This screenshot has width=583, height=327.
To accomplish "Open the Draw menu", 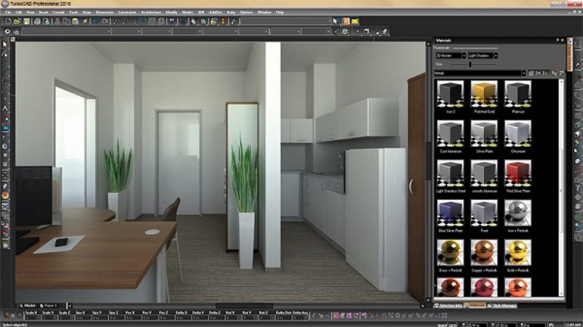I will (87, 13).
